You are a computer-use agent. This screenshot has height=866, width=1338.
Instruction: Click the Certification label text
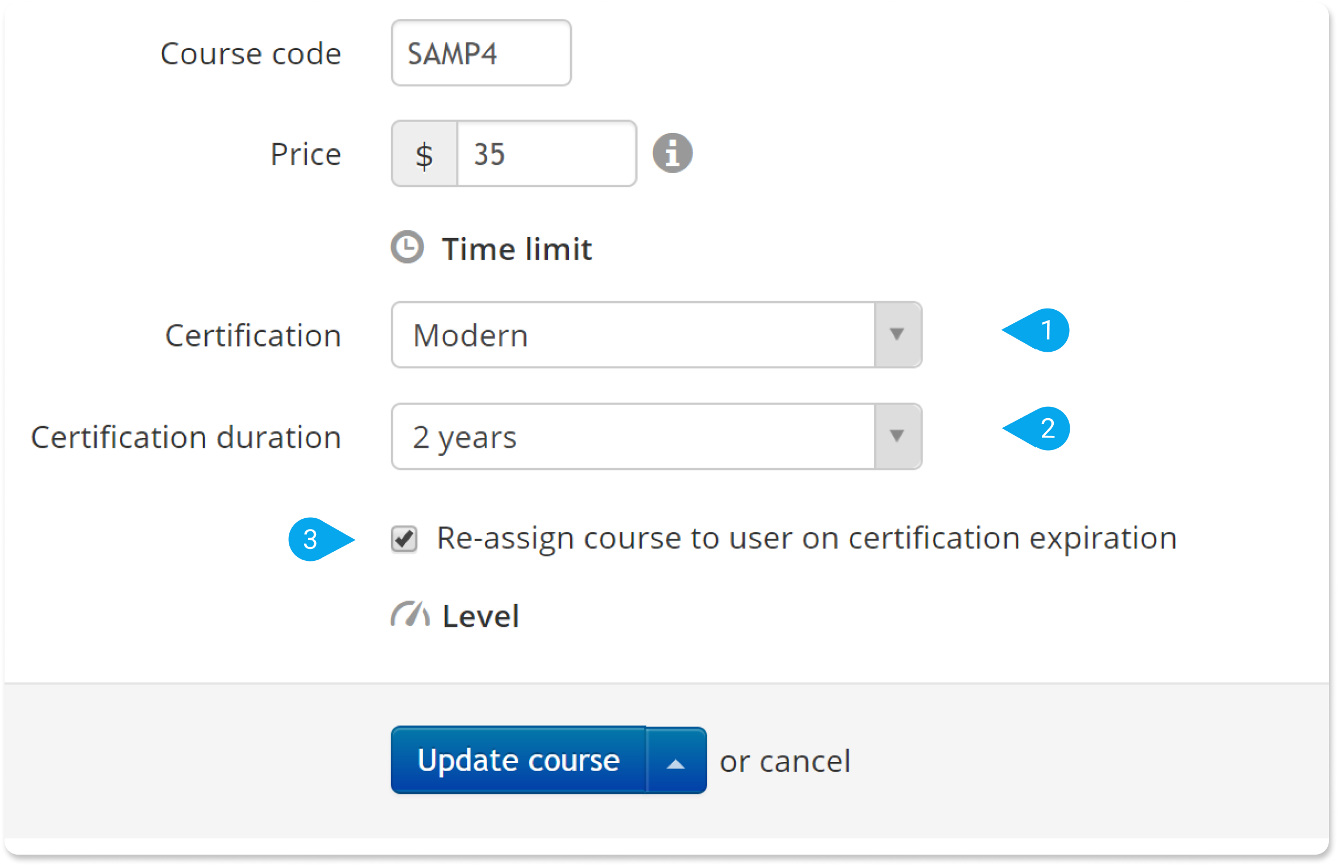coord(253,335)
